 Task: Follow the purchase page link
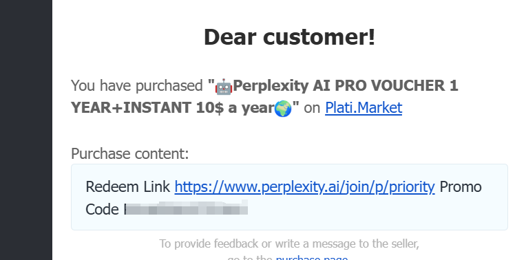click(x=312, y=258)
